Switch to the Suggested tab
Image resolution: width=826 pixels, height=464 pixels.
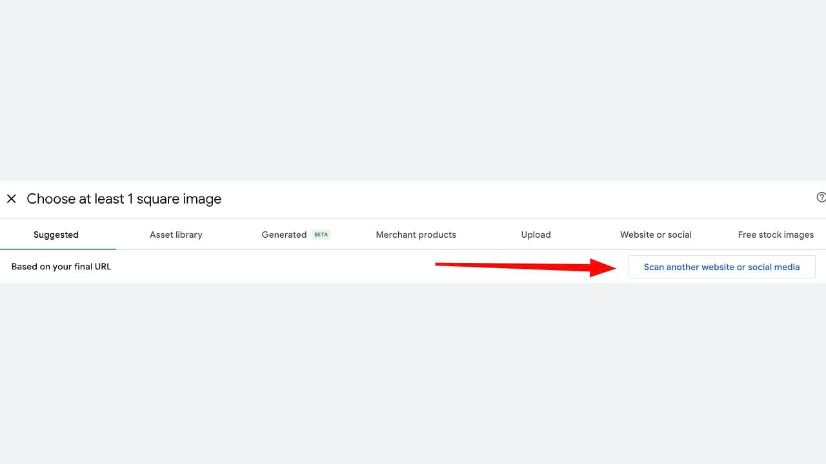56,235
